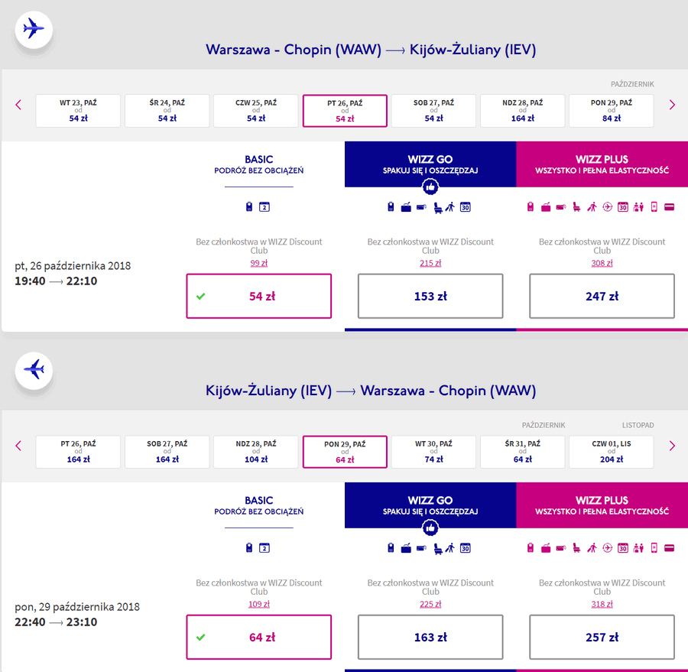Viewport: 688px width, 672px height.
Task: Switch return date to ŚR 31, PAŹ
Action: pyautogui.click(x=523, y=451)
